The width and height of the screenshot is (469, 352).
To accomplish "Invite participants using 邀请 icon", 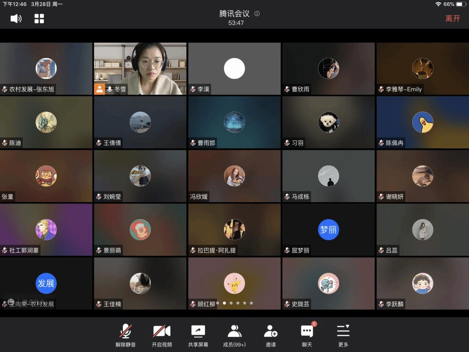I will click(271, 335).
